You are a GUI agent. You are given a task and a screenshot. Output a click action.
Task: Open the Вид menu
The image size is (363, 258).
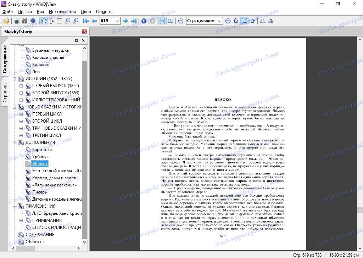[40, 12]
